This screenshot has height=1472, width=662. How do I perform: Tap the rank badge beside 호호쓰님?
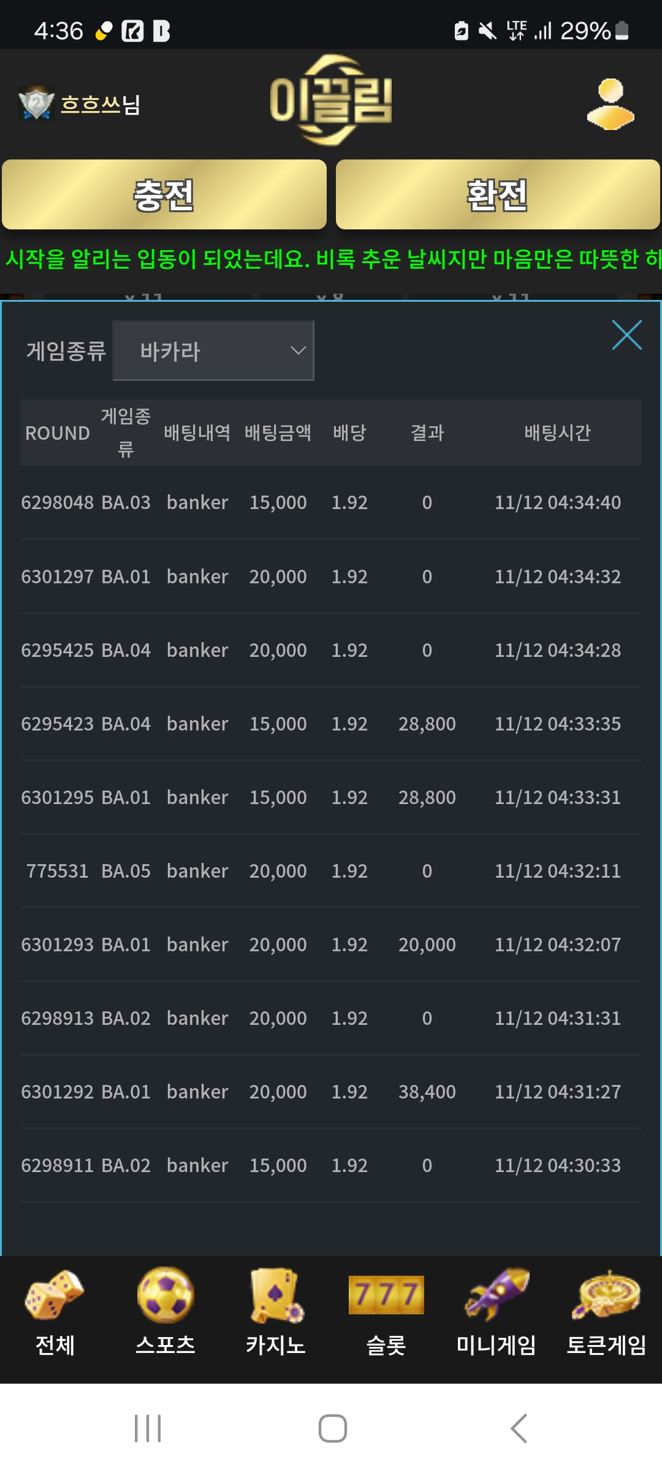(x=37, y=103)
